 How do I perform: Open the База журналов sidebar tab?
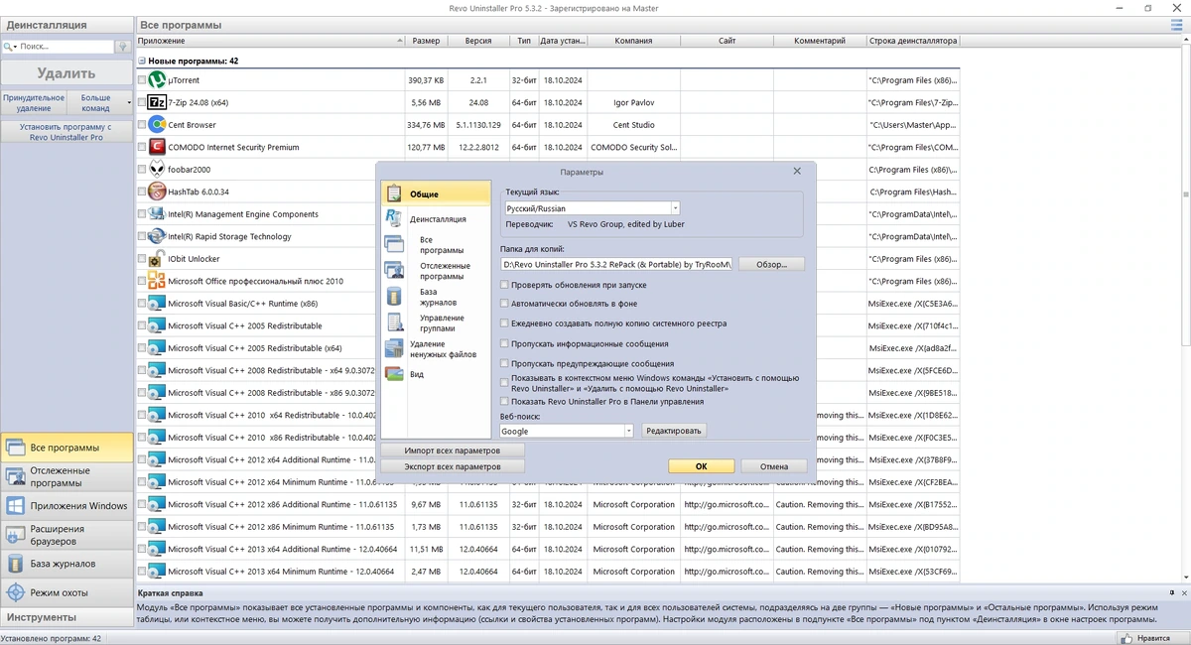pyautogui.click(x=66, y=564)
